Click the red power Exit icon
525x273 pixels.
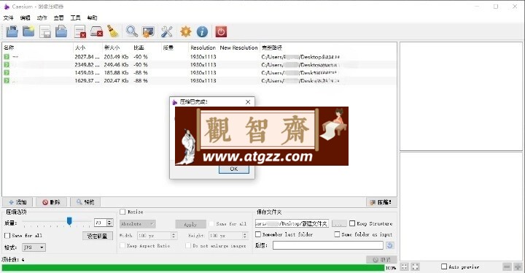point(221,32)
